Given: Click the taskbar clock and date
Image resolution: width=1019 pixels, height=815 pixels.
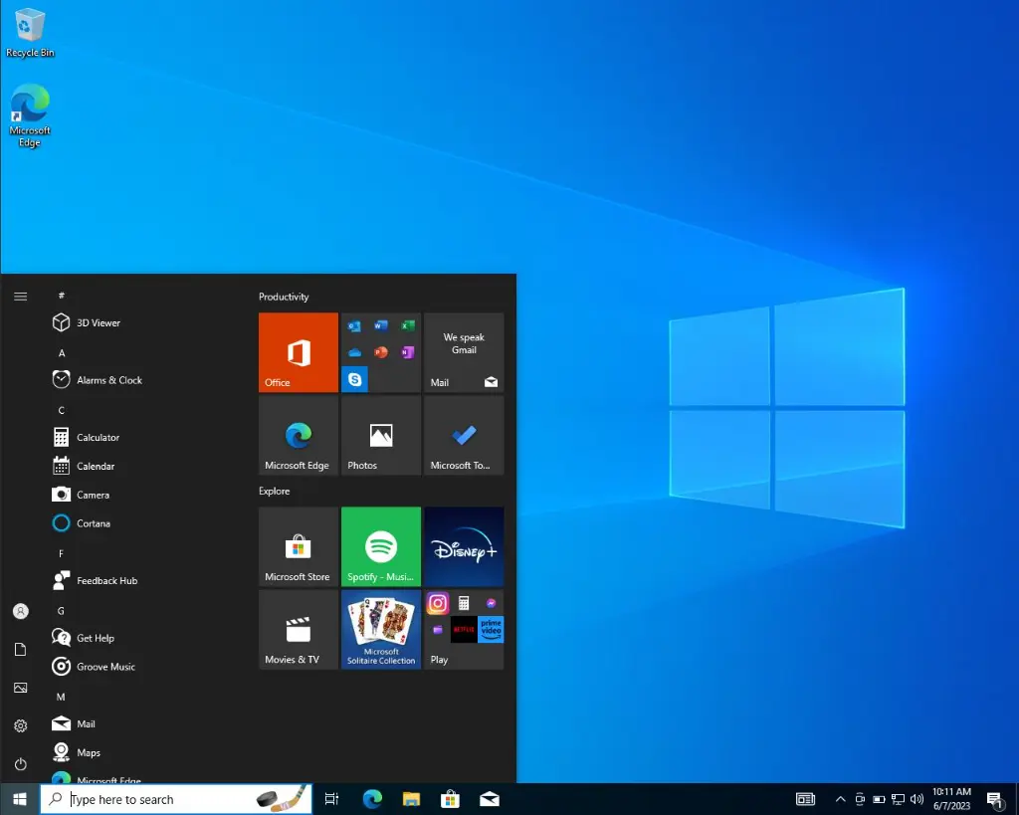Looking at the screenshot, I should point(951,799).
